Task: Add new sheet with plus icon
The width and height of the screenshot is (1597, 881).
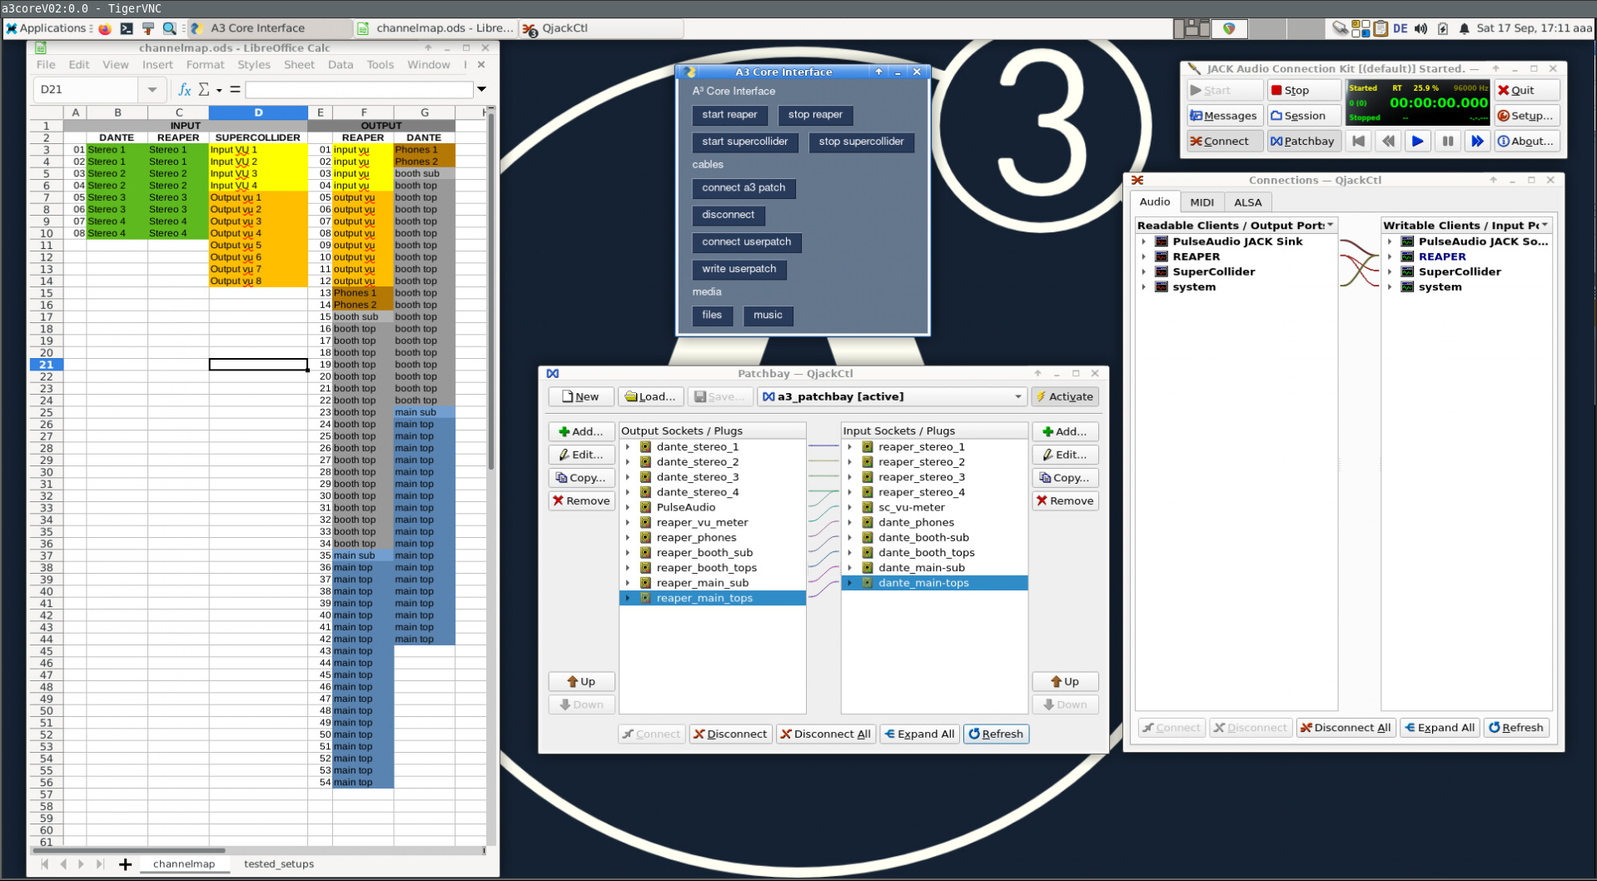Action: coord(125,864)
